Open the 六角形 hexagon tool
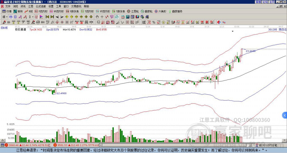 coord(160,11)
